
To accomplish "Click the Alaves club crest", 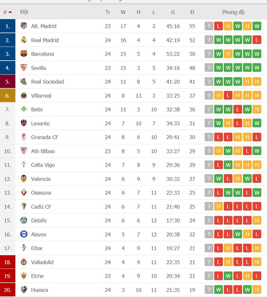I will pyautogui.click(x=24, y=234).
